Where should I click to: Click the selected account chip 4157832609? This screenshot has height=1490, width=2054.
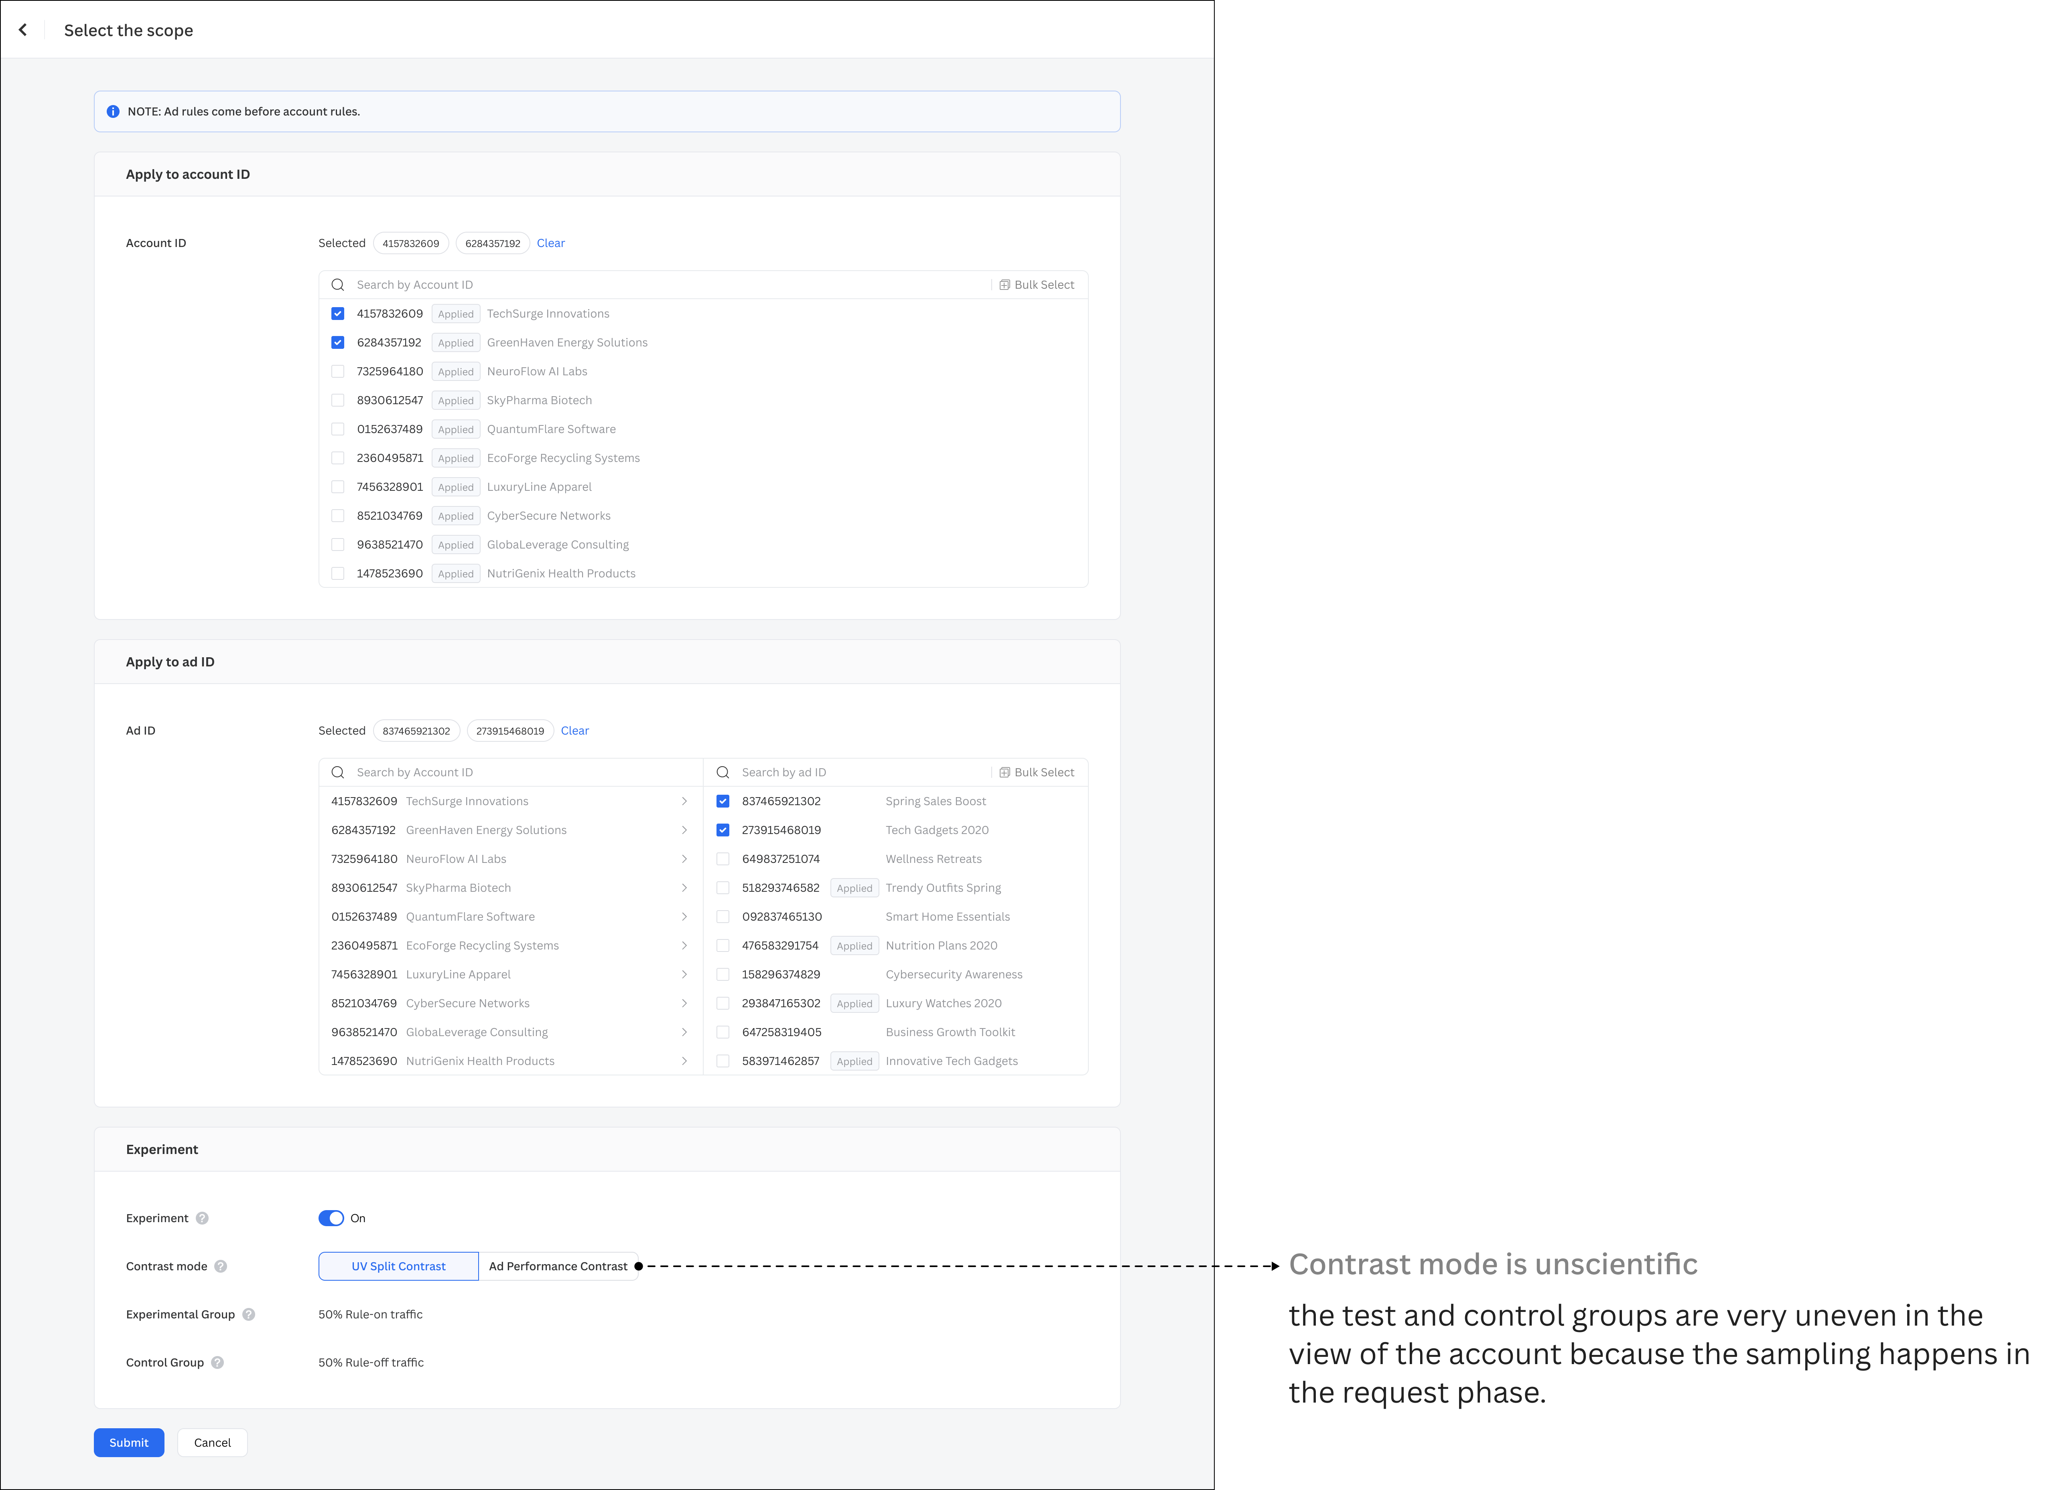click(x=410, y=243)
